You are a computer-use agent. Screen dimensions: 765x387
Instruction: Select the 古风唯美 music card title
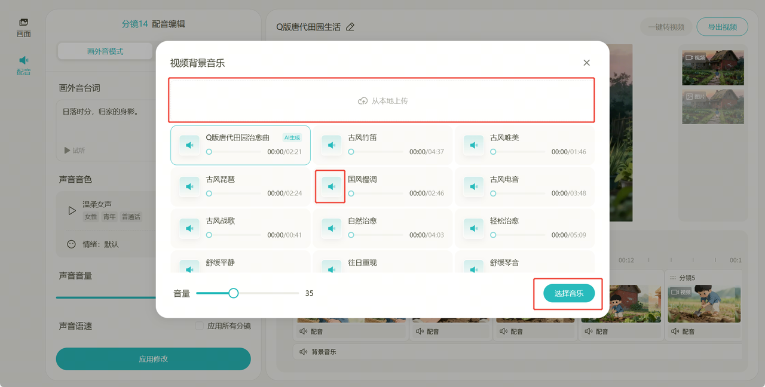click(504, 137)
